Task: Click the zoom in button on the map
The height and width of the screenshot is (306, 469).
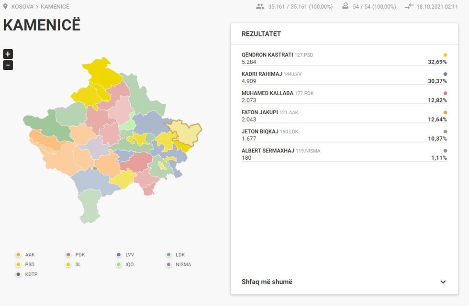Action: (x=8, y=54)
